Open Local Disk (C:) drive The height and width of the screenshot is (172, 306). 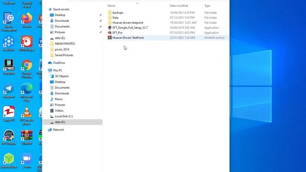pos(64,116)
